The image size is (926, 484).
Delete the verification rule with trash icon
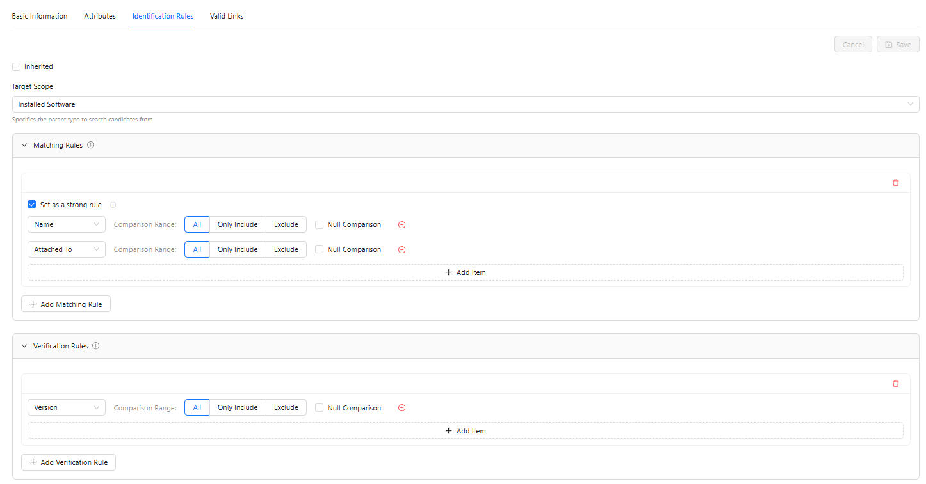(895, 384)
